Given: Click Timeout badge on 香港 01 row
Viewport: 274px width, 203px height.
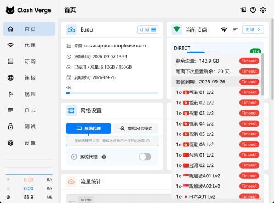Looking at the screenshot, I should [249, 92].
